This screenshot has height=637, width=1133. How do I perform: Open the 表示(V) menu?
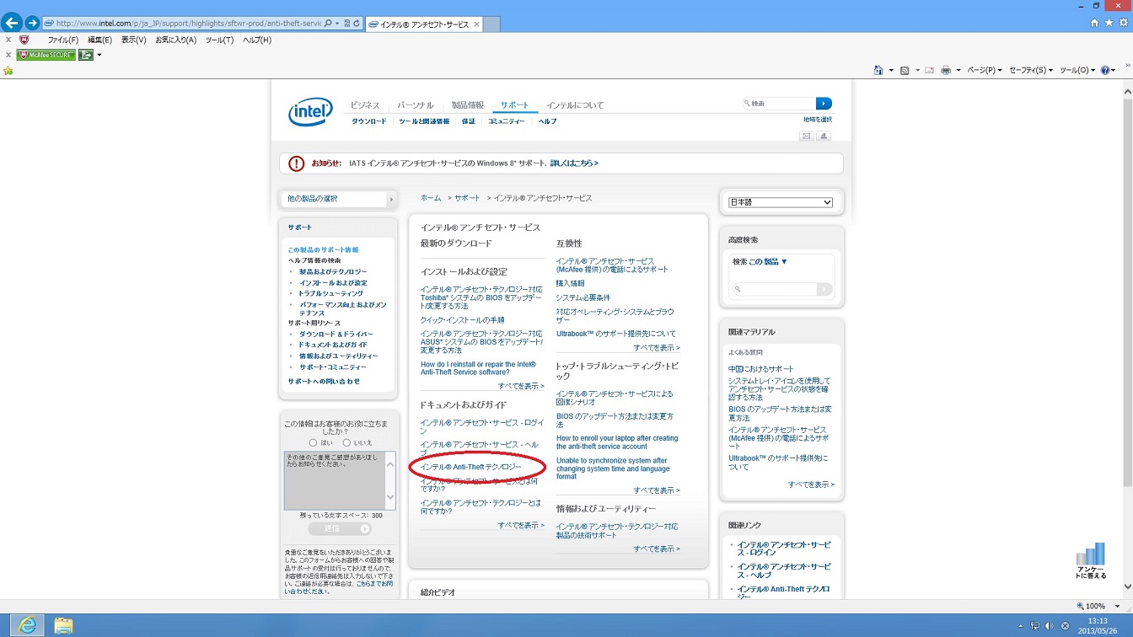point(133,40)
